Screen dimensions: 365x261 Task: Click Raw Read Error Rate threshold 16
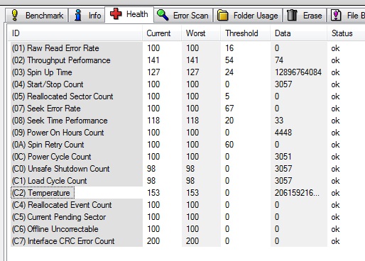click(229, 48)
